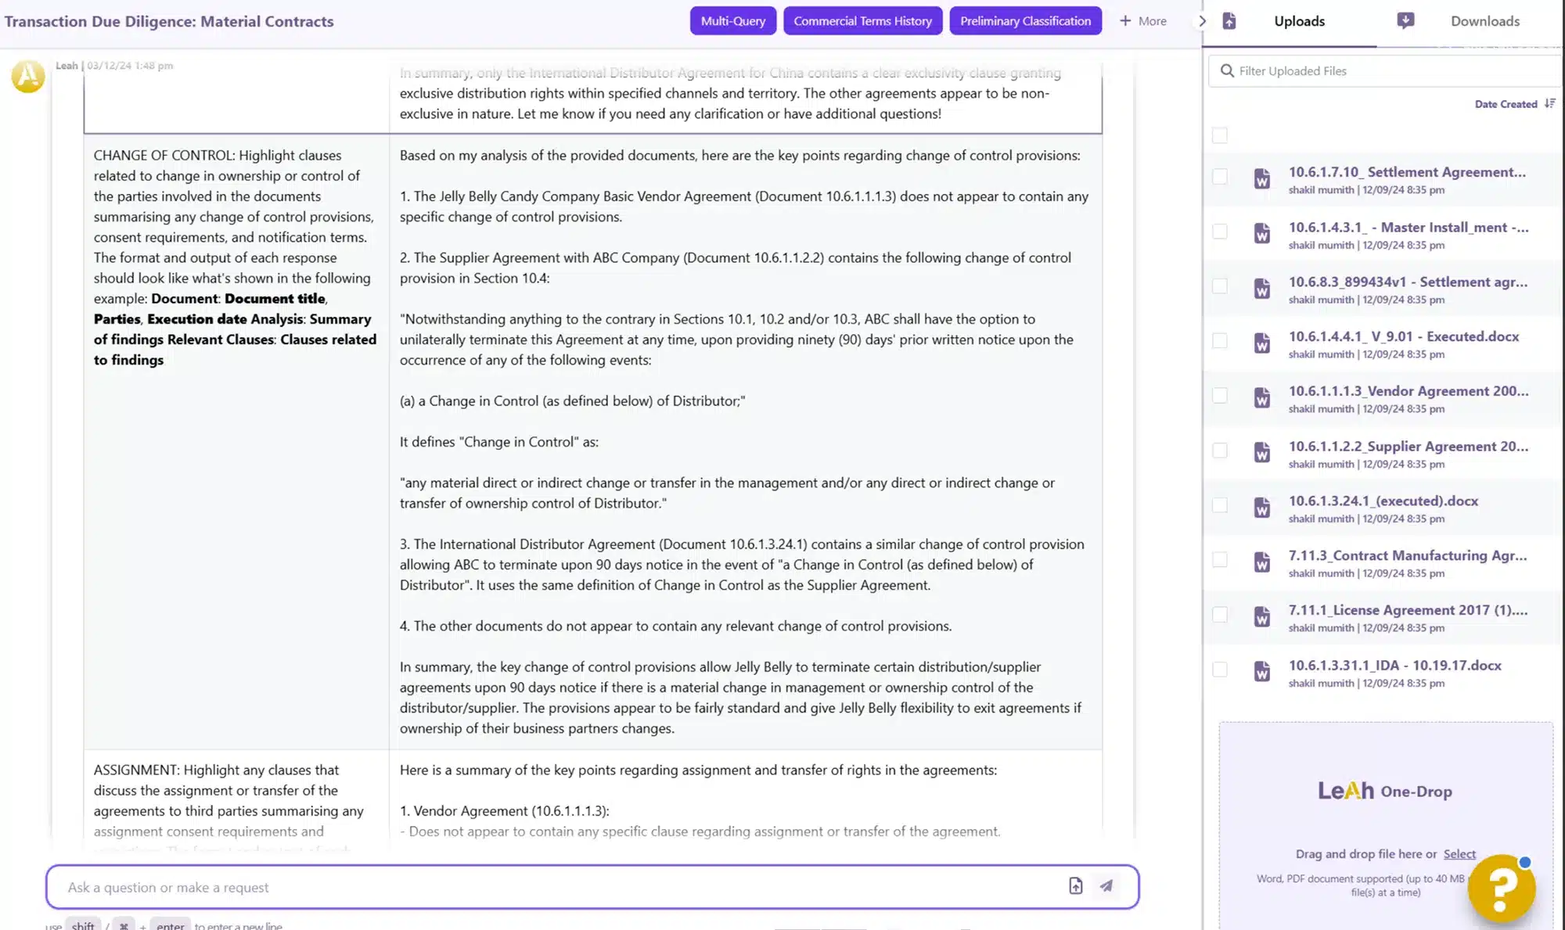Check the box for 10.6.1.4.4.1_V_9.01 Executed.docx
The image size is (1565, 930).
coord(1220,341)
